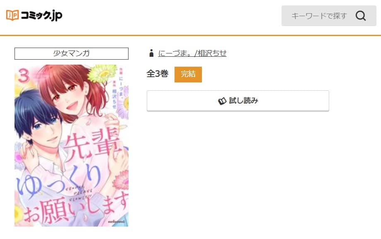The width and height of the screenshot is (381, 239).
Task: Click the person icon beside author
Action: [x=151, y=53]
